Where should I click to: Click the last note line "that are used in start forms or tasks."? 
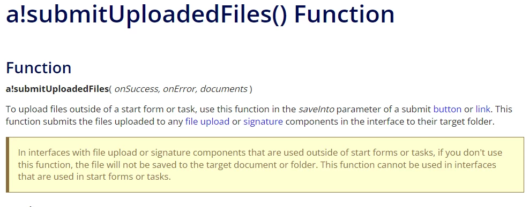pyautogui.click(x=94, y=177)
